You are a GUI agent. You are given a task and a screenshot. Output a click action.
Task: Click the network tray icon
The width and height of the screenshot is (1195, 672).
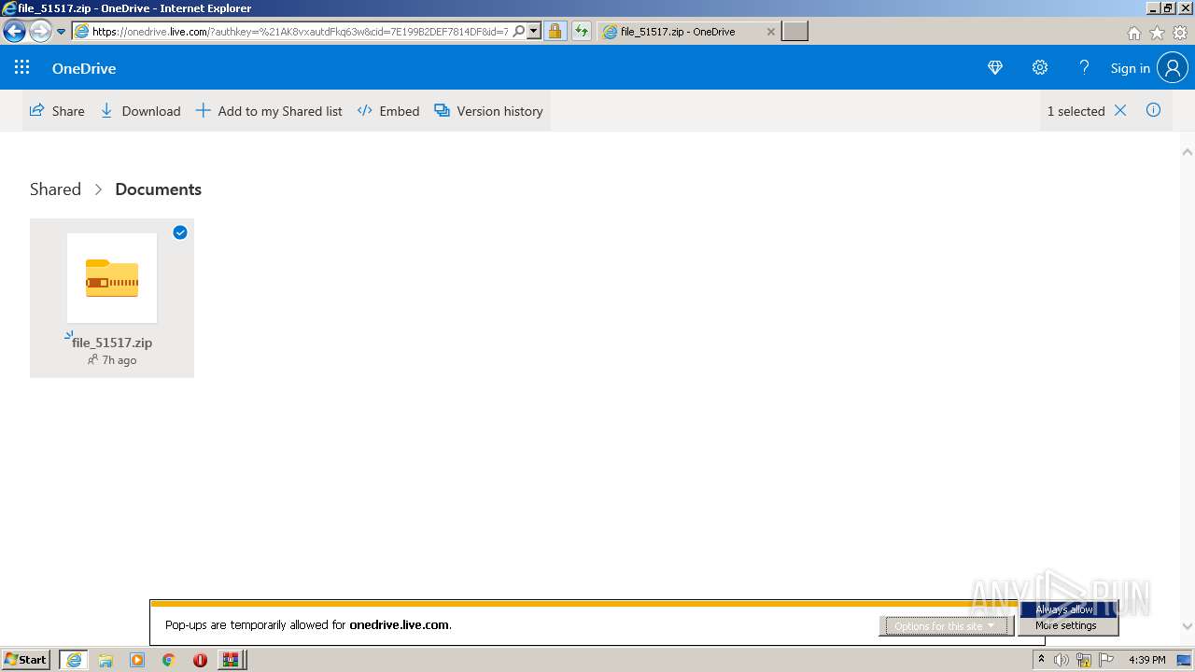point(1084,660)
